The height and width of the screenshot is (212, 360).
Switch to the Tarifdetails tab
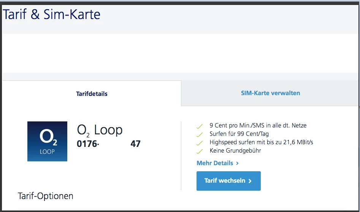pos(92,94)
